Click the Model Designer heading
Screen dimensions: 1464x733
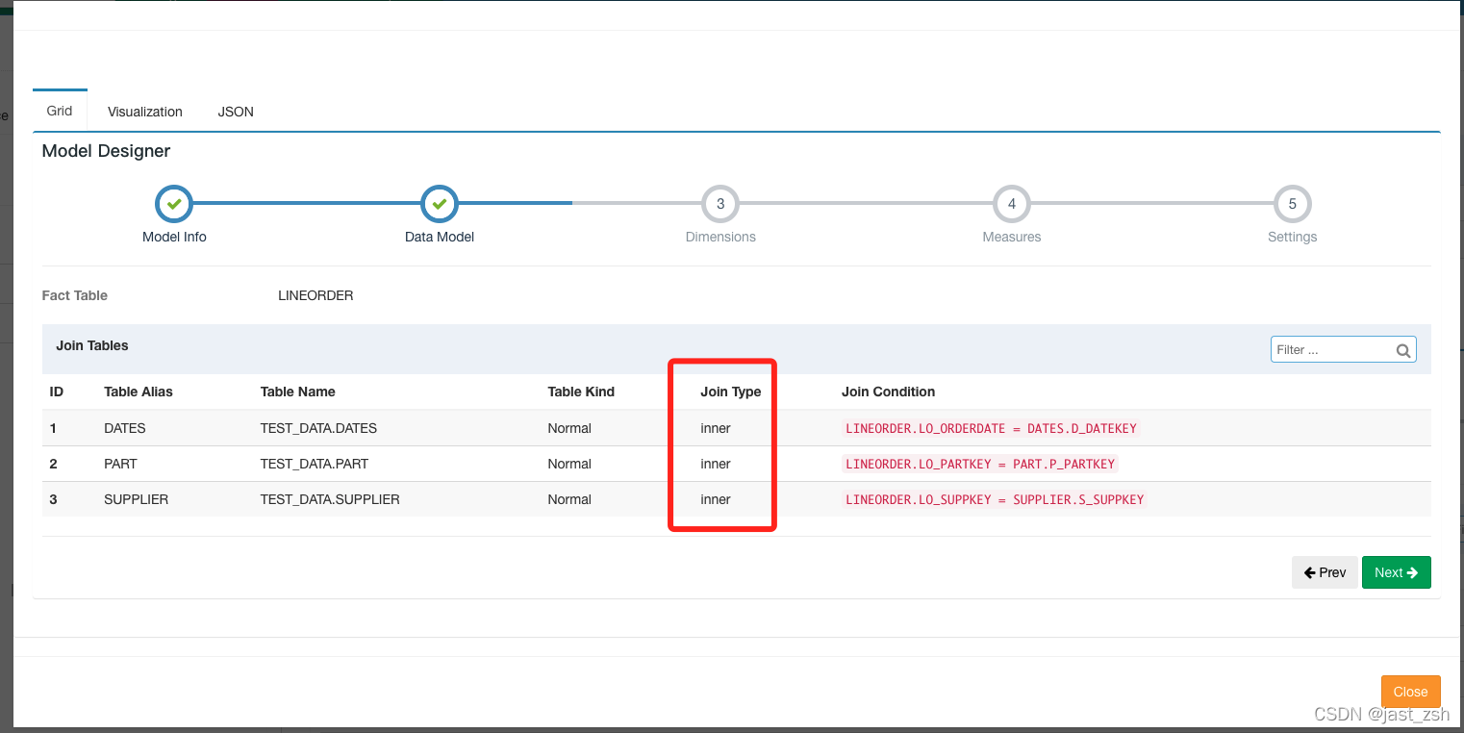pyautogui.click(x=107, y=151)
